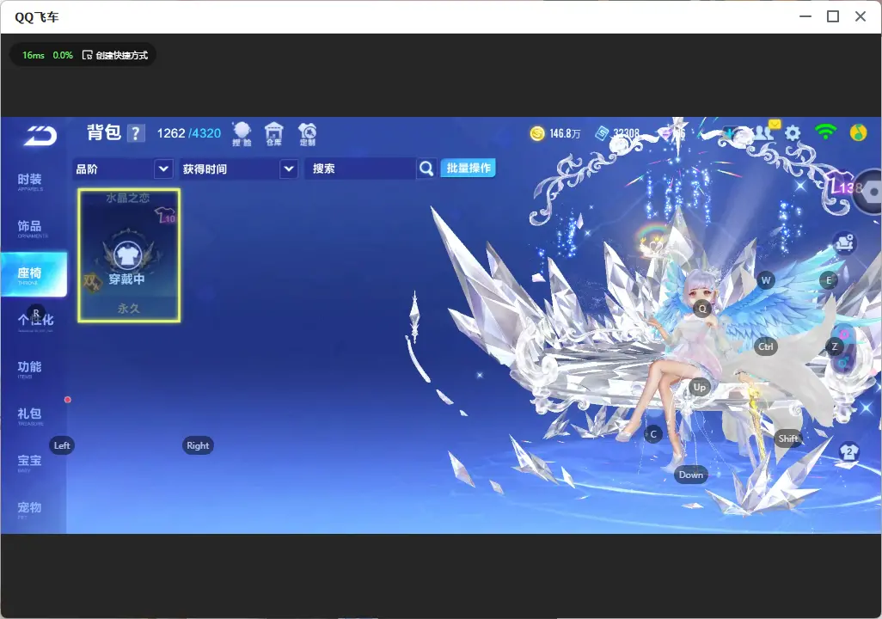Minimize the QQ飞车 window
Image resolution: width=882 pixels, height=619 pixels.
click(x=805, y=16)
